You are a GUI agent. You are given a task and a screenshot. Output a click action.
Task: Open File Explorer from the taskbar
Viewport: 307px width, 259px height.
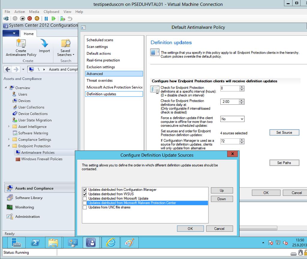pos(53,243)
